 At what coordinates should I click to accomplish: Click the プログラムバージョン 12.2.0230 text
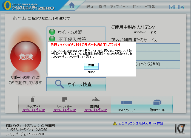26,129
